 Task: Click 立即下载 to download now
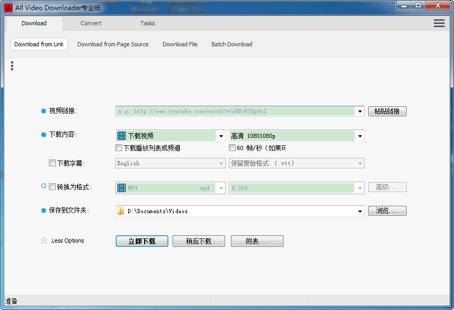point(142,241)
